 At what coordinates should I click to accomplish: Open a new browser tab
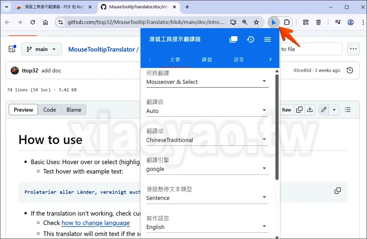coord(187,7)
